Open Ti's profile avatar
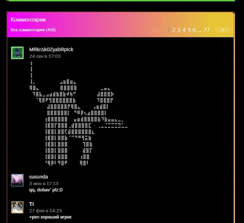The width and height of the screenshot is (244, 223). pyautogui.click(x=17, y=207)
